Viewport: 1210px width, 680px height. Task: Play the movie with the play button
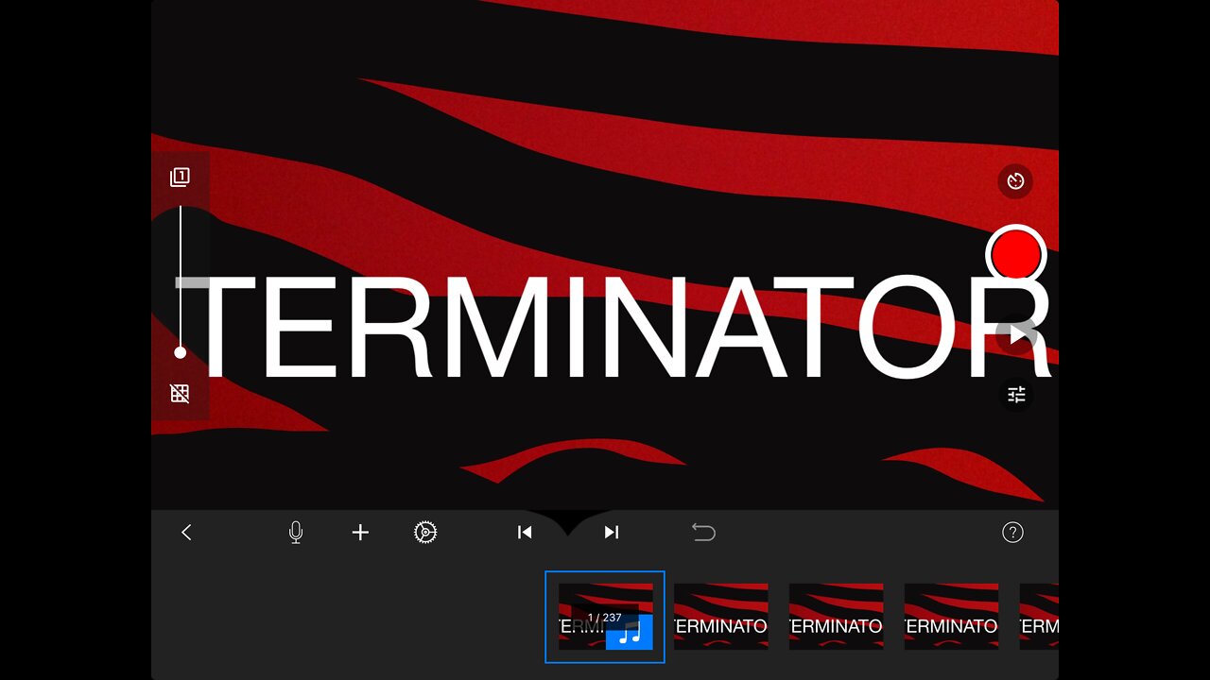pyautogui.click(x=1016, y=334)
